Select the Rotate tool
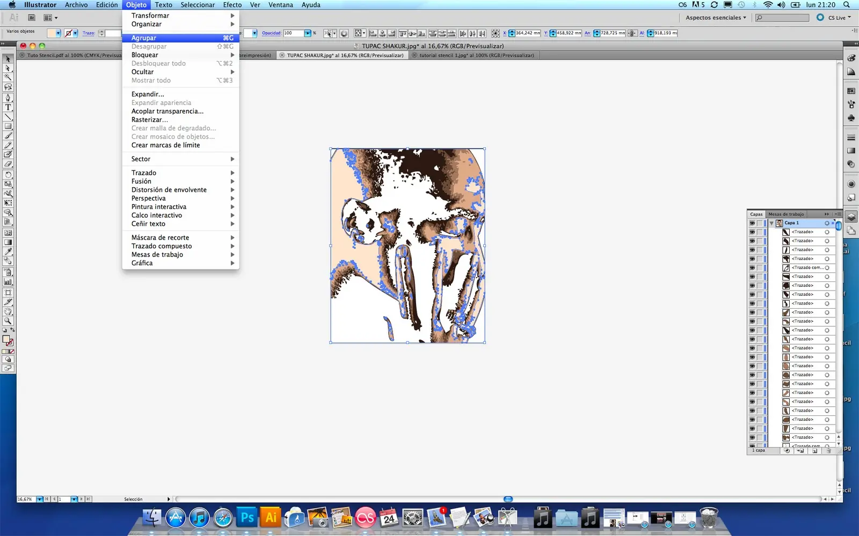The width and height of the screenshot is (859, 536). point(8,175)
